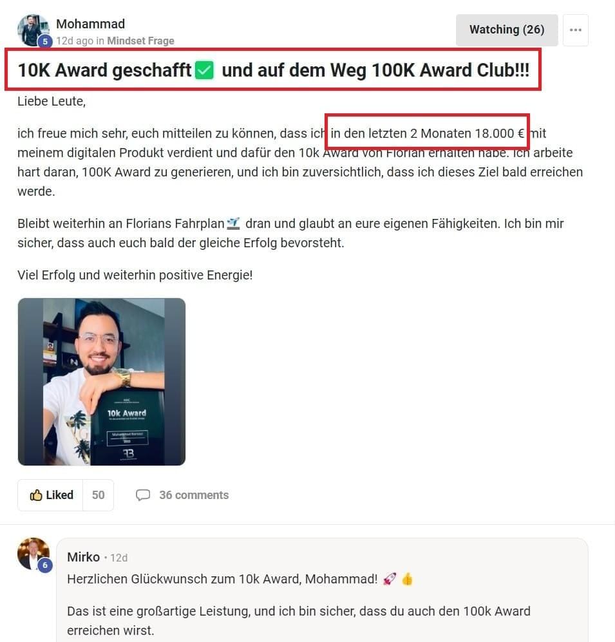Click the thumbs-up Liked icon

[x=36, y=495]
